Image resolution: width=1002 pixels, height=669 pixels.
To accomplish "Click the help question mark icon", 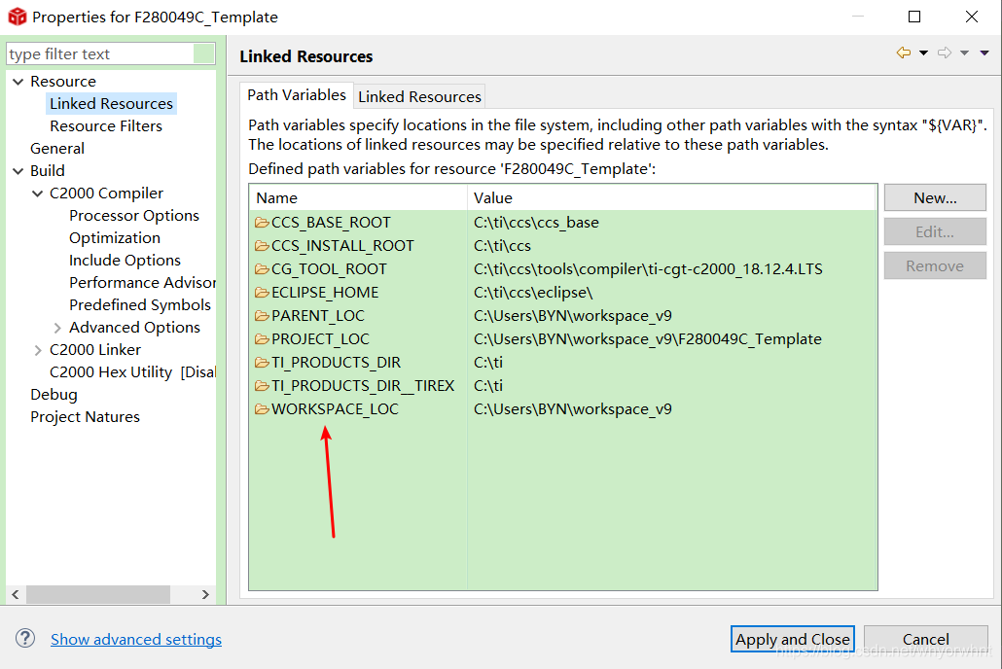I will [25, 638].
